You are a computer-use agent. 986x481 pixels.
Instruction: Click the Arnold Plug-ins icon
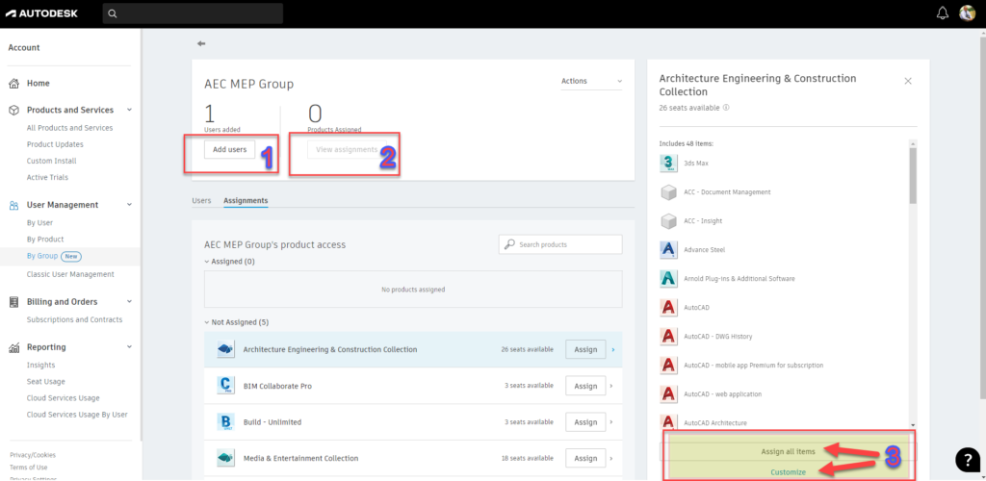(668, 278)
